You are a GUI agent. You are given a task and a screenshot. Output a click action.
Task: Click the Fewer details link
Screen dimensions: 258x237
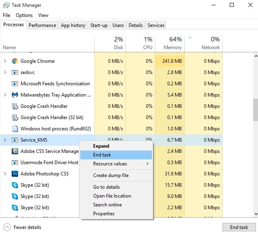click(27, 227)
